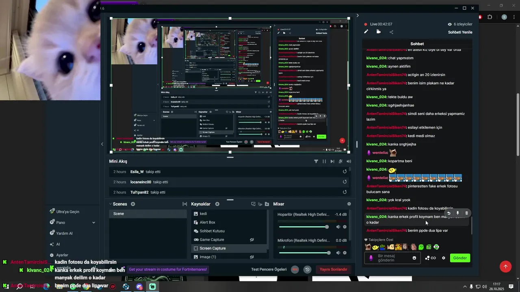The height and width of the screenshot is (292, 520).
Task: Collapse the Scenes panel chevron
Action: 110,204
